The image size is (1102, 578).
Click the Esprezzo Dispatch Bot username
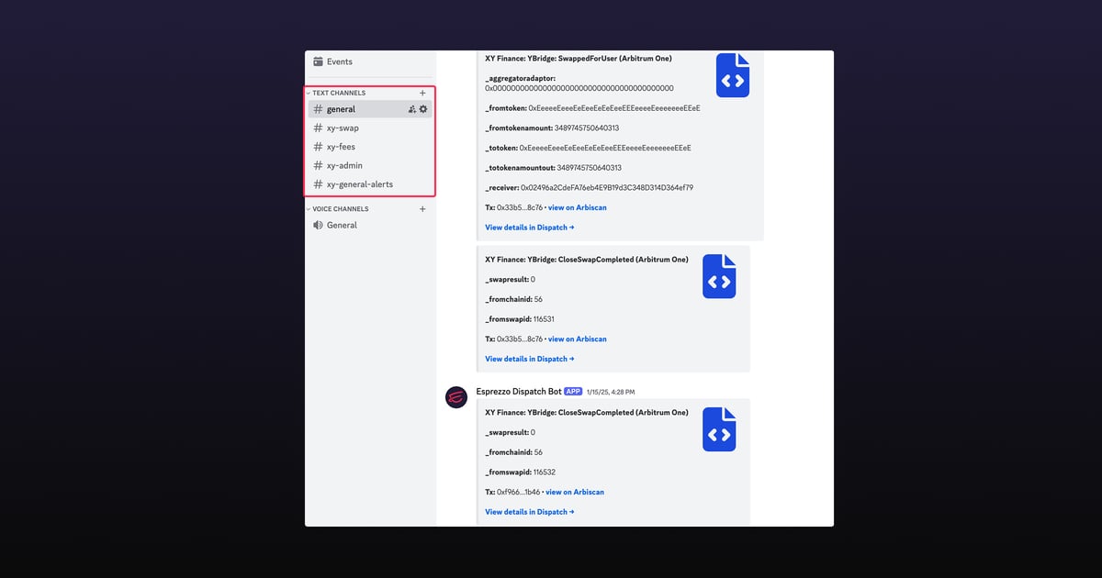click(519, 392)
